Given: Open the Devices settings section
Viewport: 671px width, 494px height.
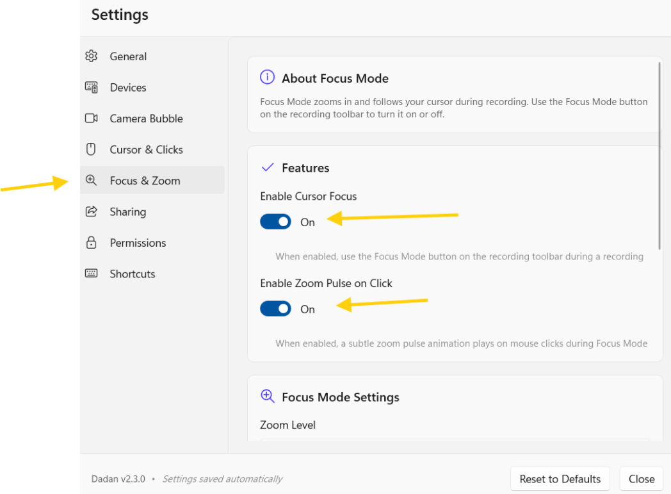Looking at the screenshot, I should point(152,87).
